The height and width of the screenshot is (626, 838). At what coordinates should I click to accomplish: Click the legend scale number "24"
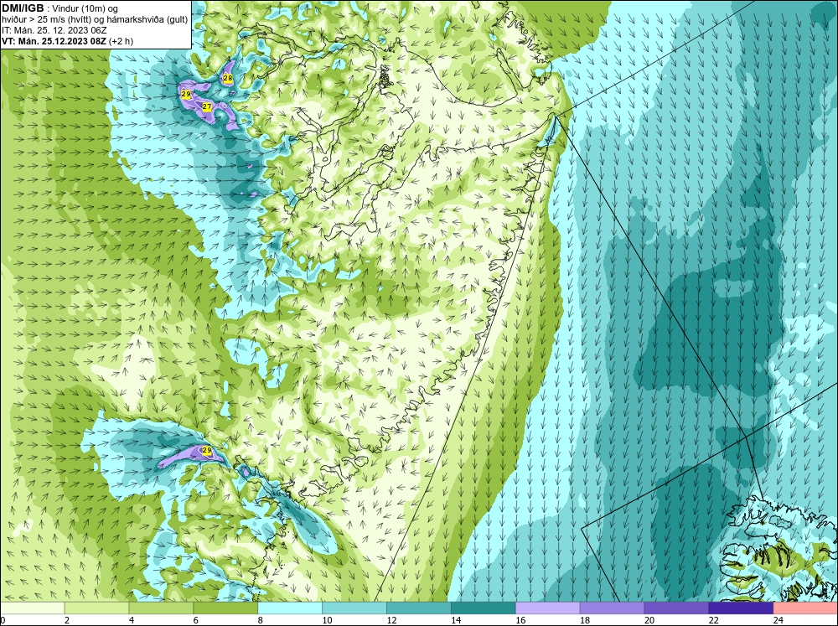coord(779,620)
